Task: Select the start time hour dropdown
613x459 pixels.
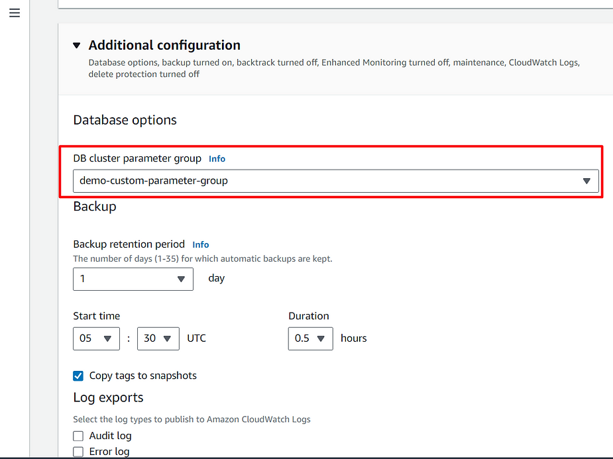Action: coord(96,338)
